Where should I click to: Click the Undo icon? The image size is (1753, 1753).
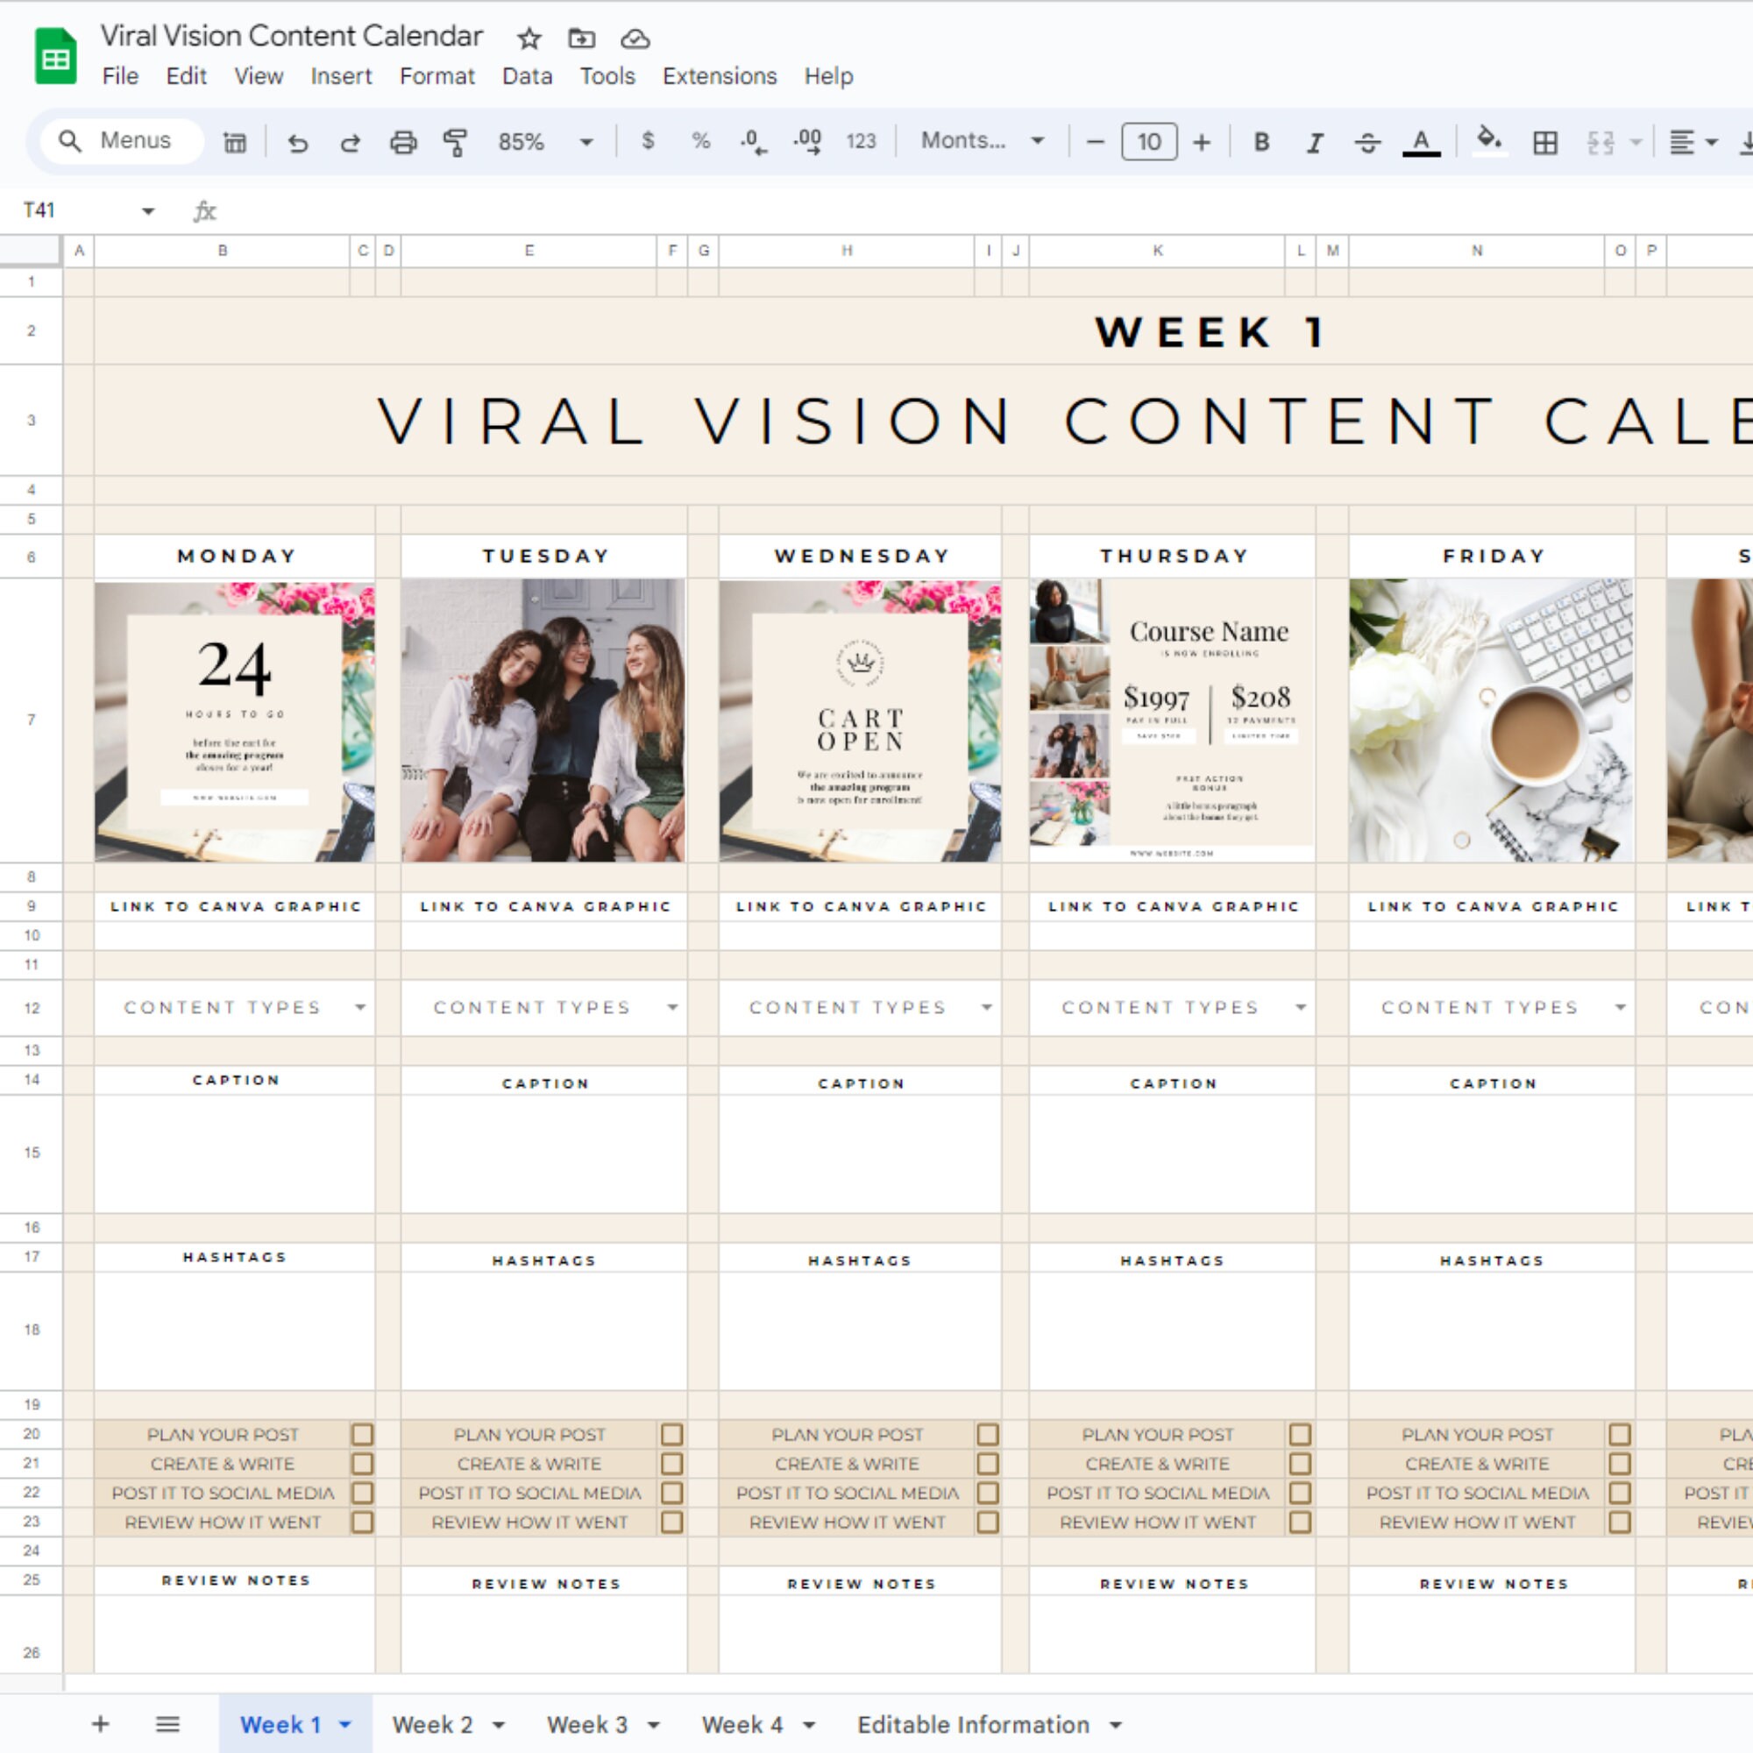(299, 141)
